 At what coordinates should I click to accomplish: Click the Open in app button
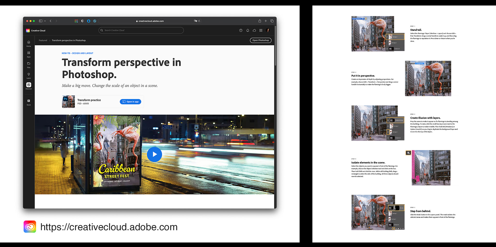pos(130,102)
